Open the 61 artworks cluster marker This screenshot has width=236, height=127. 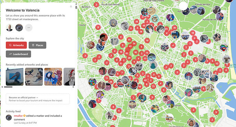[127, 53]
